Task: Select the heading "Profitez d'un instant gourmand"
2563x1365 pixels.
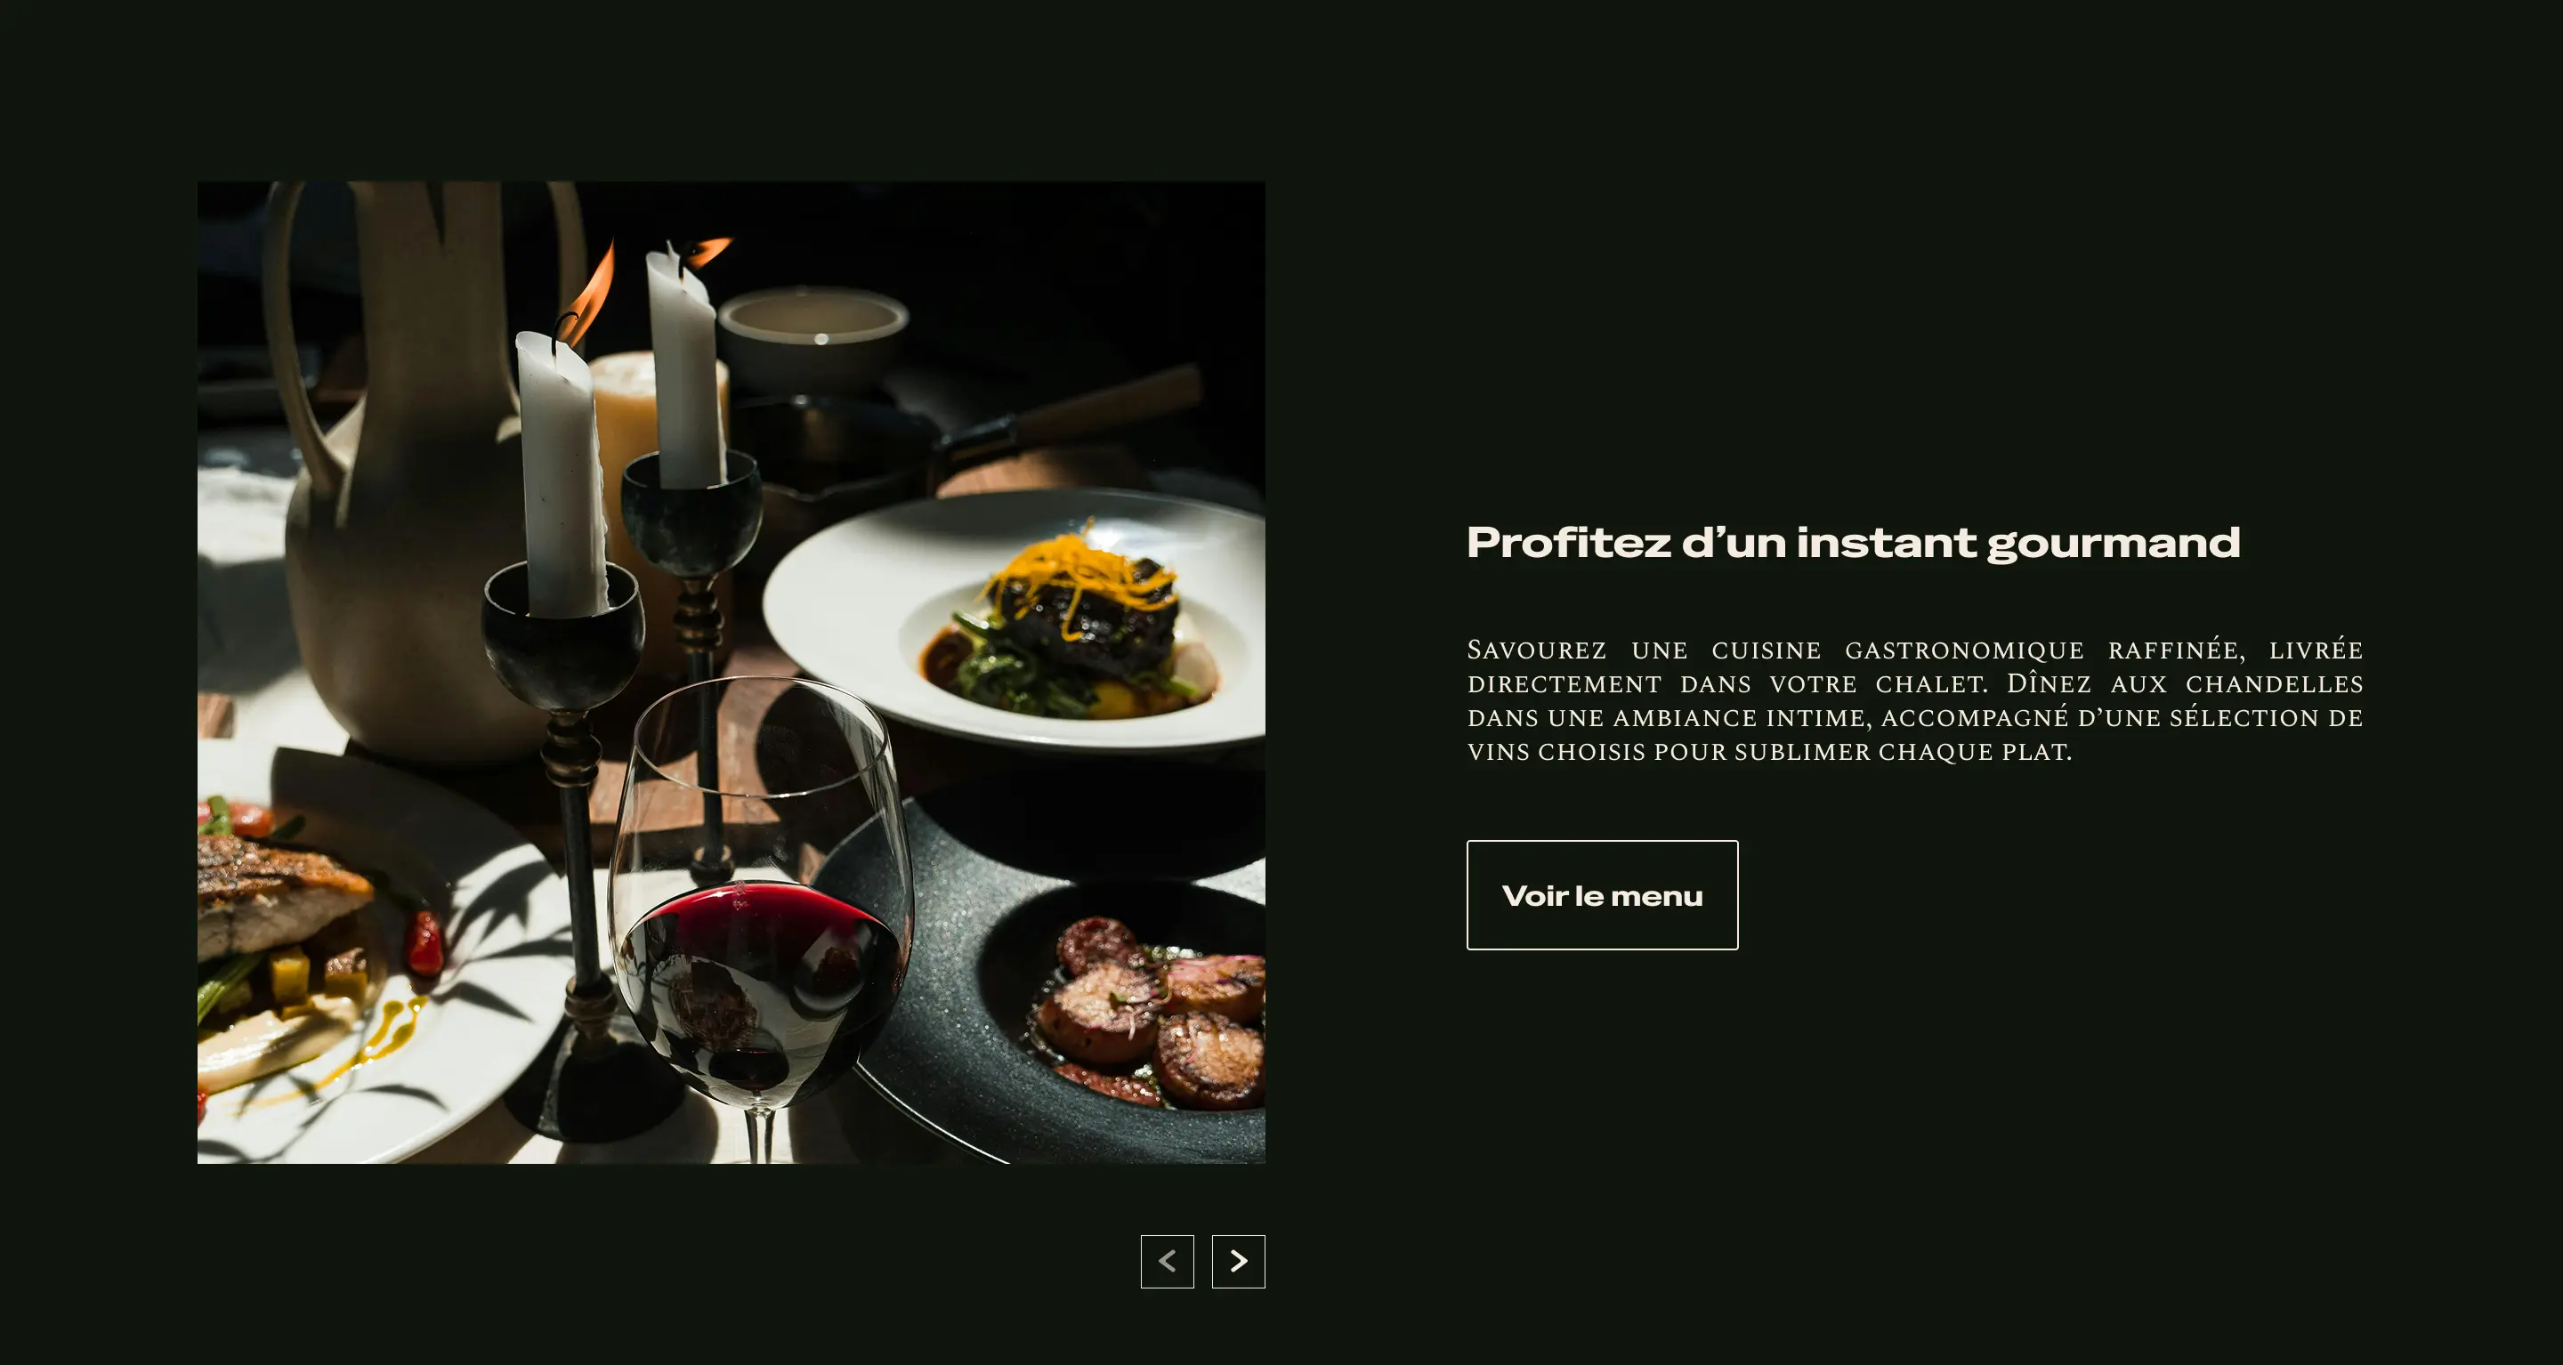Action: pos(1853,542)
